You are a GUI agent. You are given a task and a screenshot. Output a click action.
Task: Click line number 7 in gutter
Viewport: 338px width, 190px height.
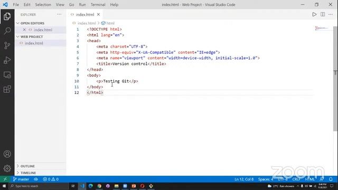(78, 64)
